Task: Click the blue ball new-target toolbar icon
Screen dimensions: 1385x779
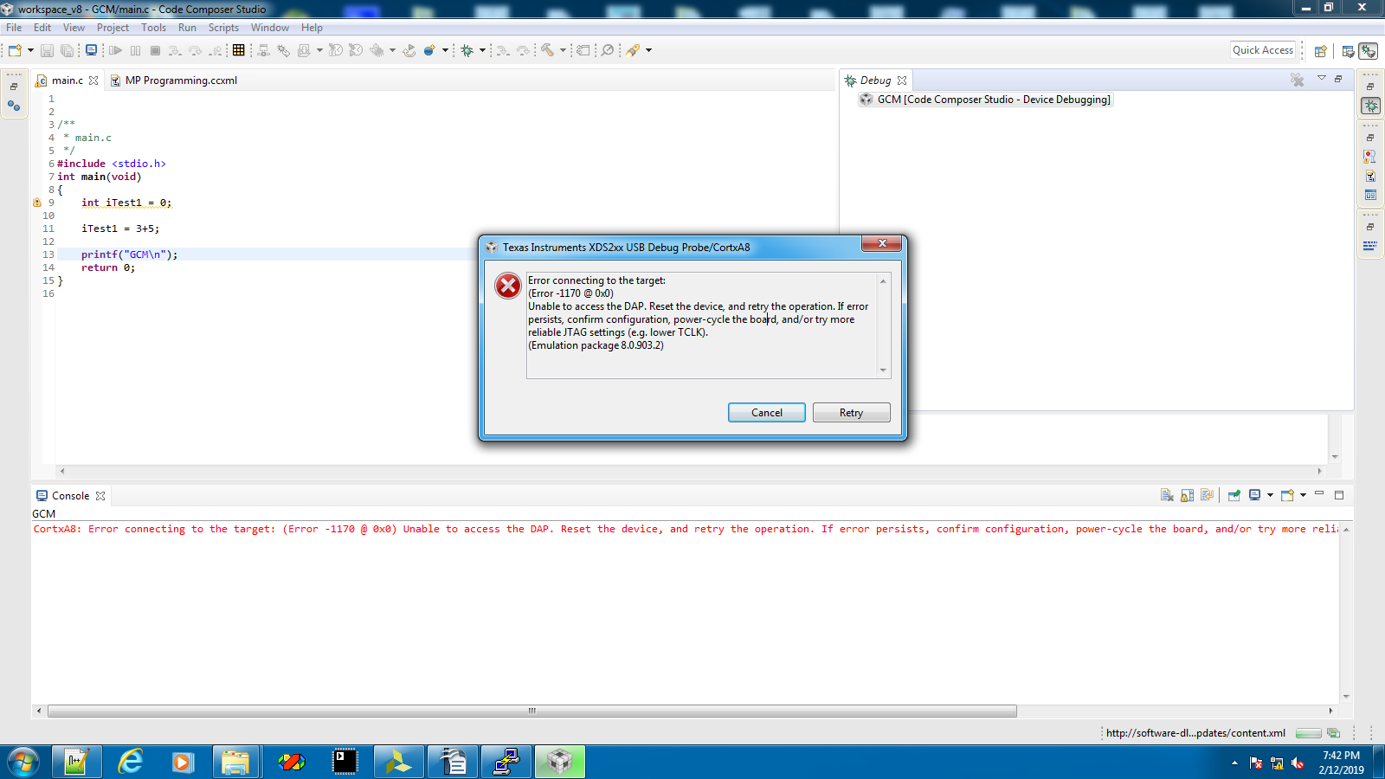Action: point(428,50)
